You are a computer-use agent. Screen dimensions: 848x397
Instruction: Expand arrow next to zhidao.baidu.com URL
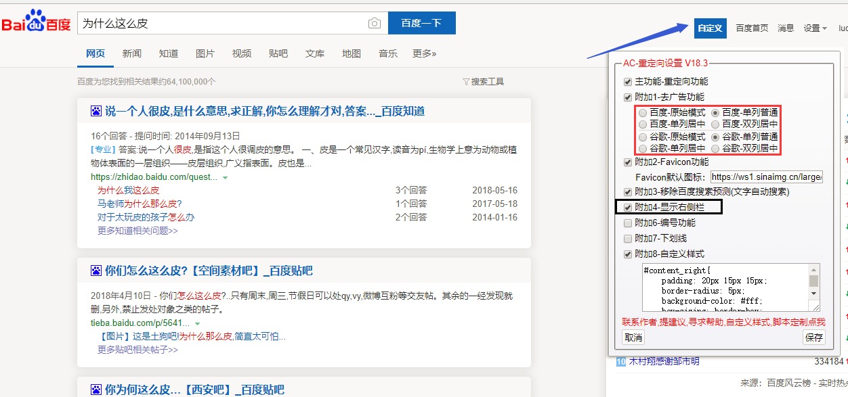click(225, 177)
